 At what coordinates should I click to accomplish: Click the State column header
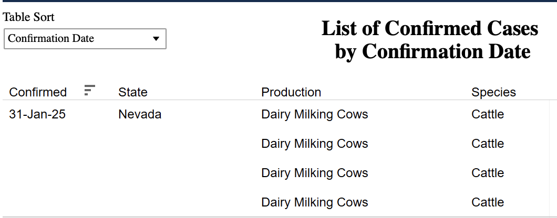coord(133,92)
